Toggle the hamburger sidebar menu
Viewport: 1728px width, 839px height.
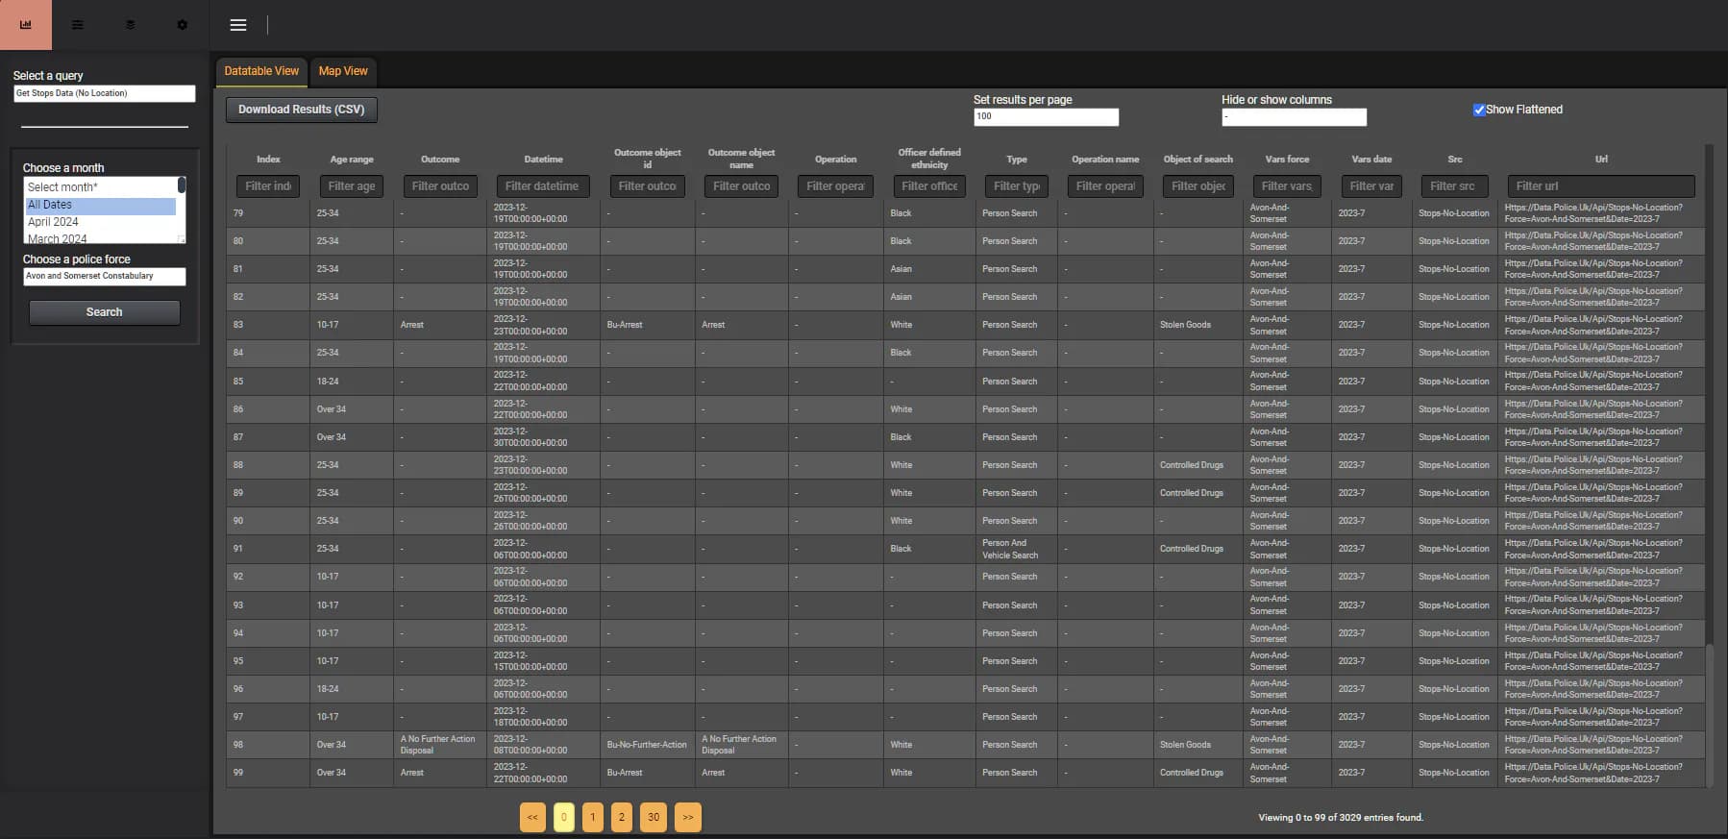coord(238,25)
